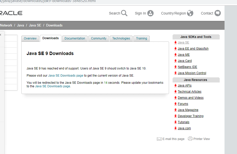Screen dimensions: 237x154
Task: Select the Downloads tab
Action: [50, 38]
